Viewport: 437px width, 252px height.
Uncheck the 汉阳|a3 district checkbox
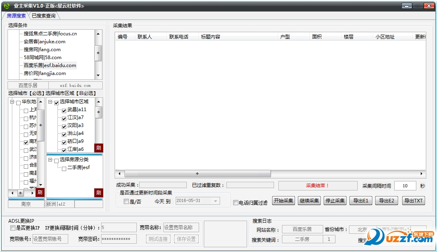(64, 126)
